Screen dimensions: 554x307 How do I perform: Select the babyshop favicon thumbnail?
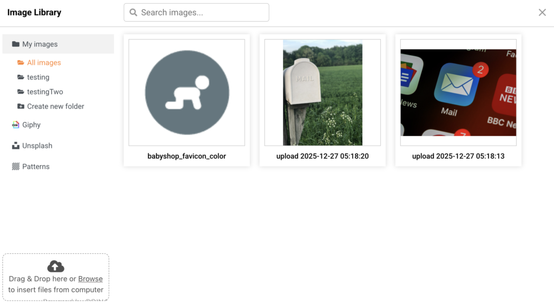pyautogui.click(x=187, y=92)
